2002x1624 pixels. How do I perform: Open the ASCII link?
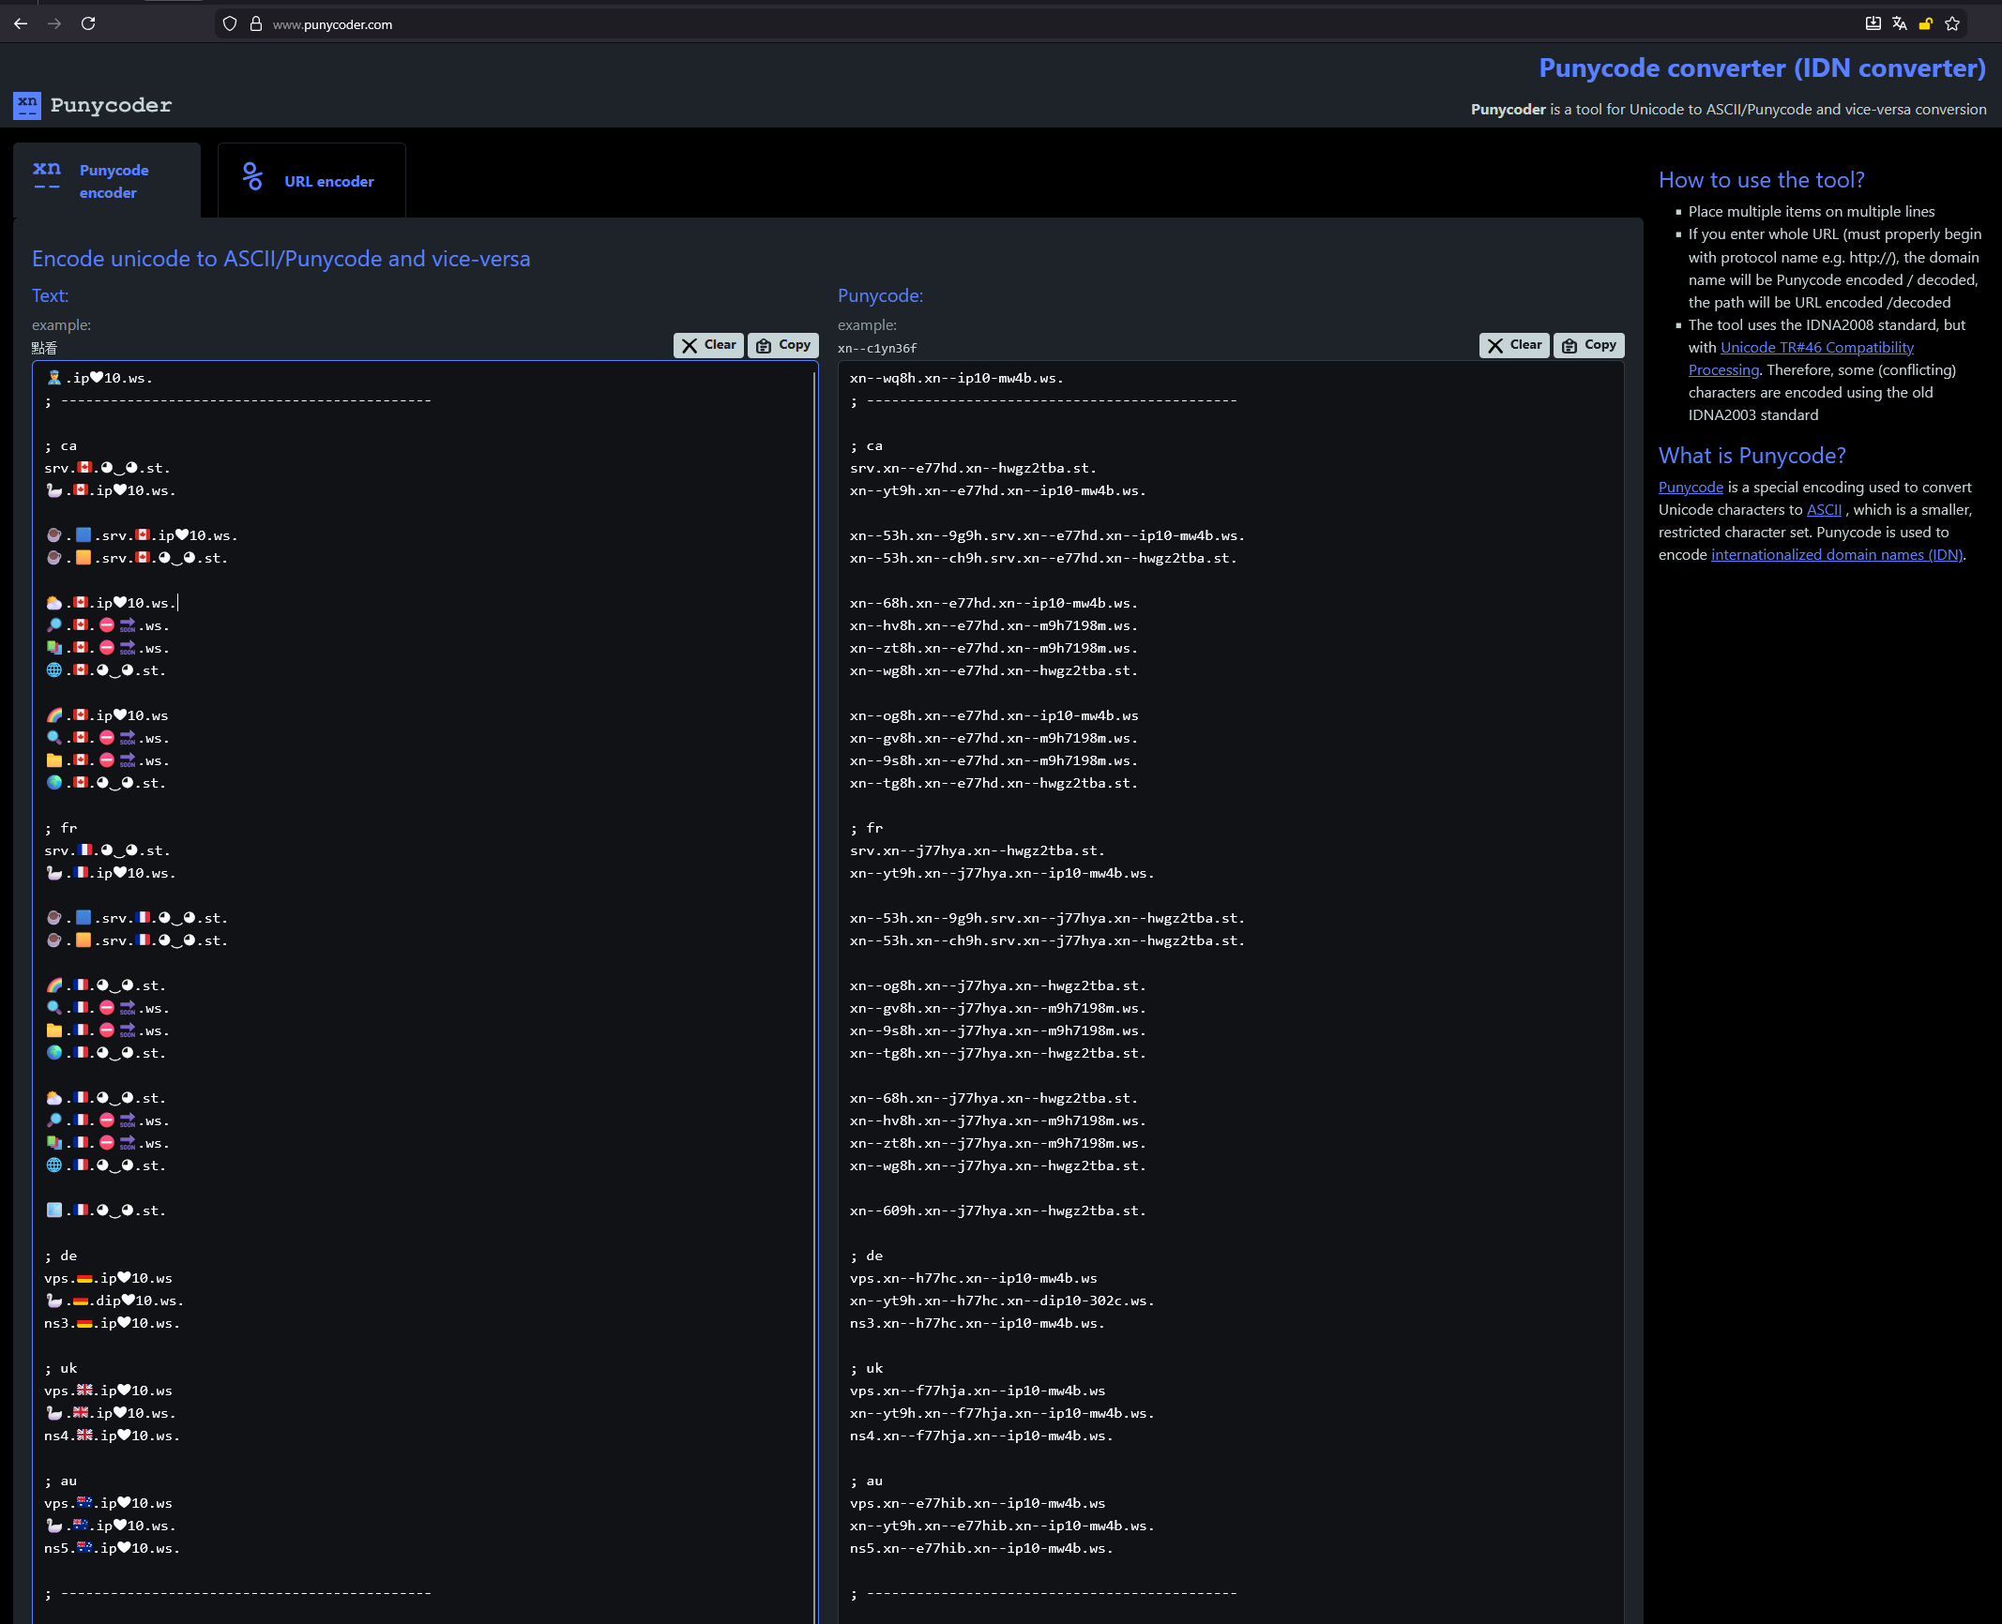1824,510
